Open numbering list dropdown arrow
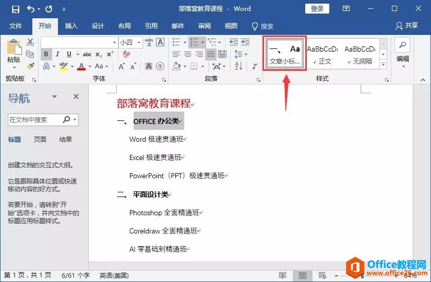Image resolution: width=431 pixels, height=282 pixels. pos(202,42)
